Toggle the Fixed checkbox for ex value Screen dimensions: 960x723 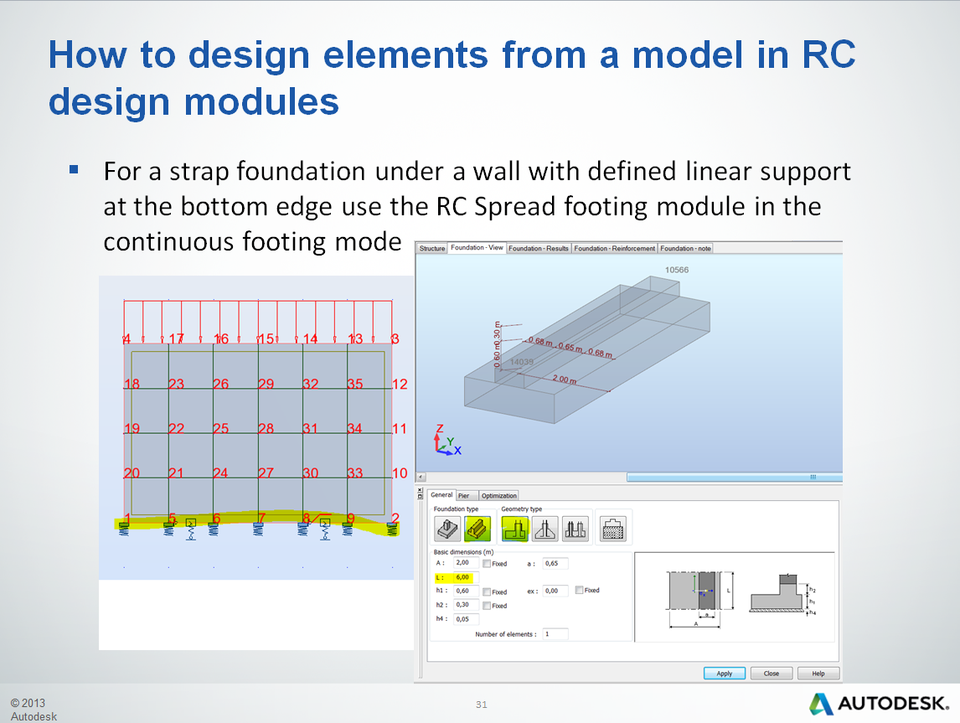(x=579, y=591)
